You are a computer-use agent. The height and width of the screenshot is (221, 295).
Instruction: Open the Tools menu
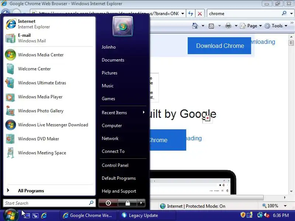276,26
